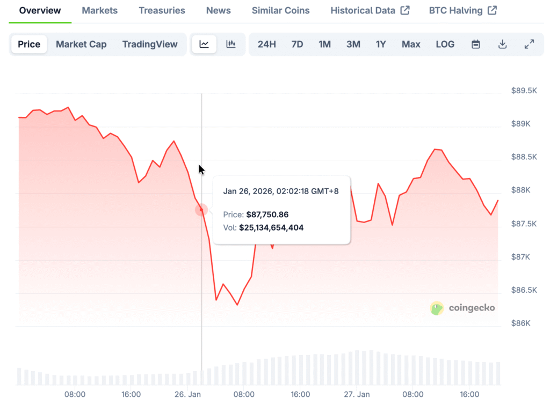Expand chart to fullscreen
The height and width of the screenshot is (399, 550).
529,45
